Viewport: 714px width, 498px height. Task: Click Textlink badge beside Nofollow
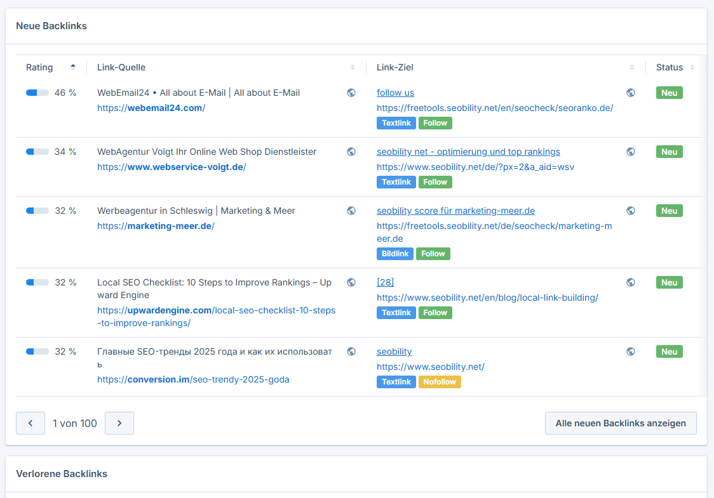pyautogui.click(x=396, y=382)
